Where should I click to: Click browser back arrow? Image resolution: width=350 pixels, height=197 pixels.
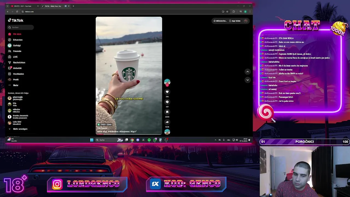8,11
